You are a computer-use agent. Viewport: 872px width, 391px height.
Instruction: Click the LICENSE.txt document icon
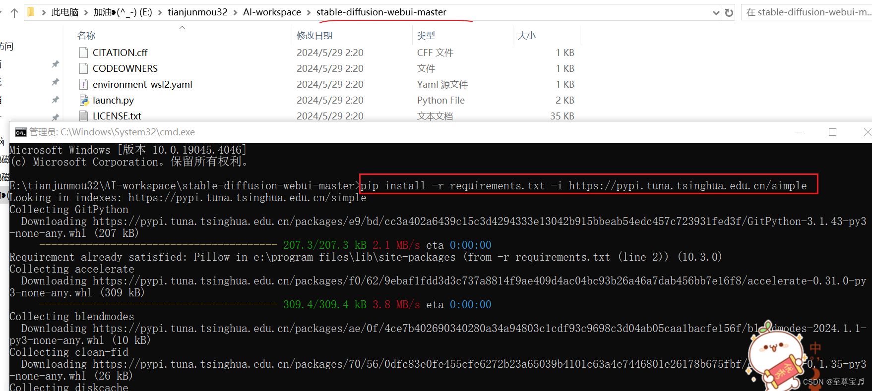(x=84, y=116)
